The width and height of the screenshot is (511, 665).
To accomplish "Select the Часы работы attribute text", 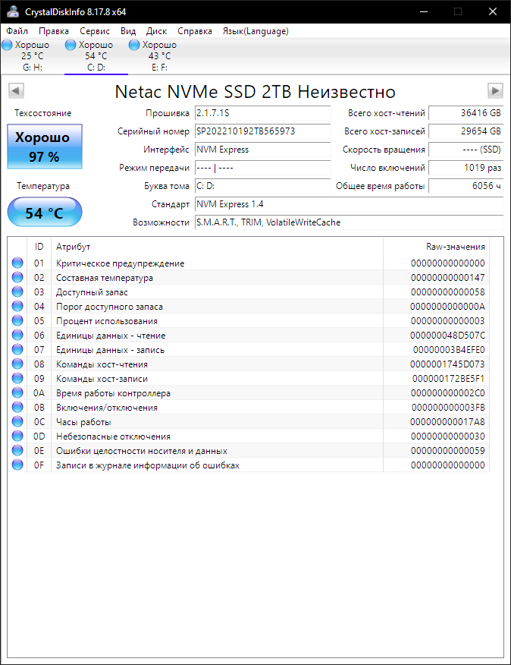I will [x=83, y=422].
